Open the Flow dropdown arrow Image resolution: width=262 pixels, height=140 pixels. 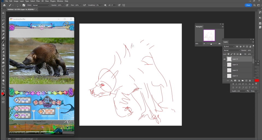tap(81, 5)
